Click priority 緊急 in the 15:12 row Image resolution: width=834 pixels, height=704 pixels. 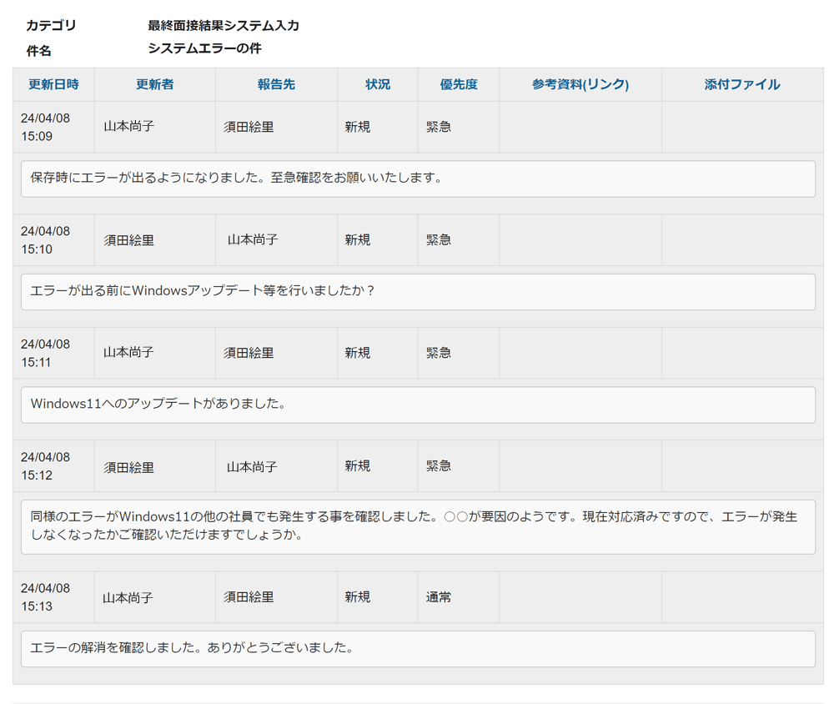click(439, 466)
